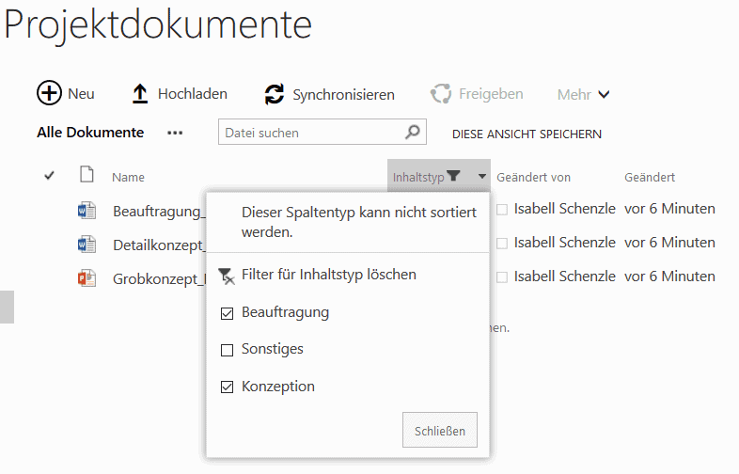Uncheck the Beauftragung filter checkbox

point(228,313)
